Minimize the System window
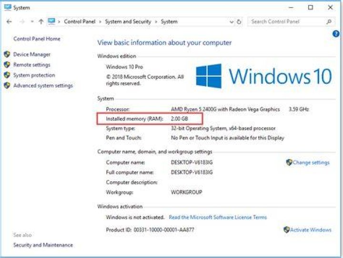The image size is (343, 258). click(x=291, y=8)
